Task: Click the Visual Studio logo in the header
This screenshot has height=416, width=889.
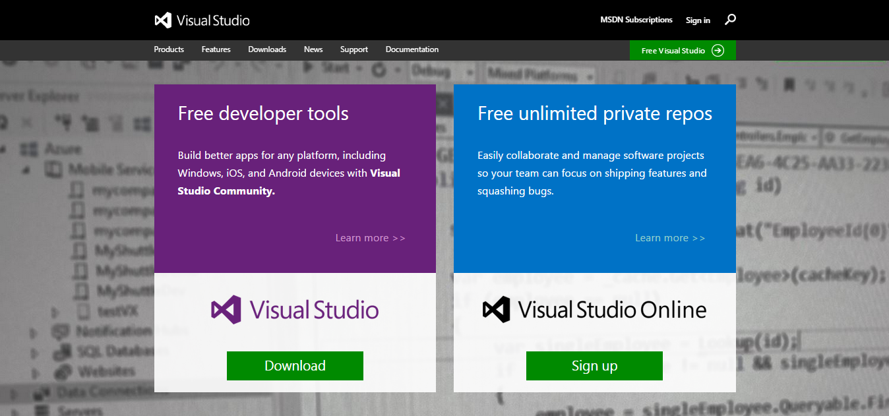Action: pyautogui.click(x=202, y=20)
